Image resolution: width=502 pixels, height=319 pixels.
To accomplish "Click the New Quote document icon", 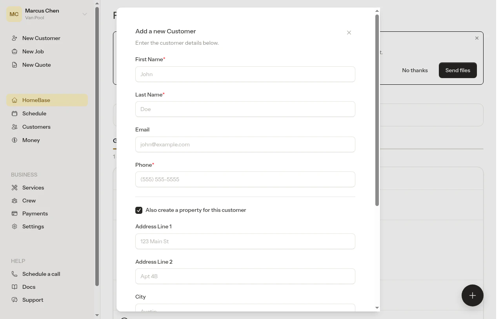I will (x=15, y=65).
